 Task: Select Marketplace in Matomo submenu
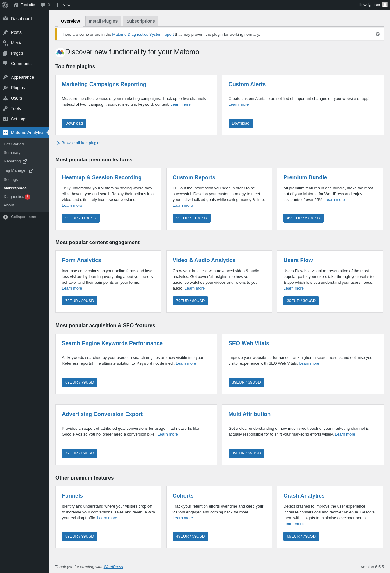pyautogui.click(x=15, y=188)
